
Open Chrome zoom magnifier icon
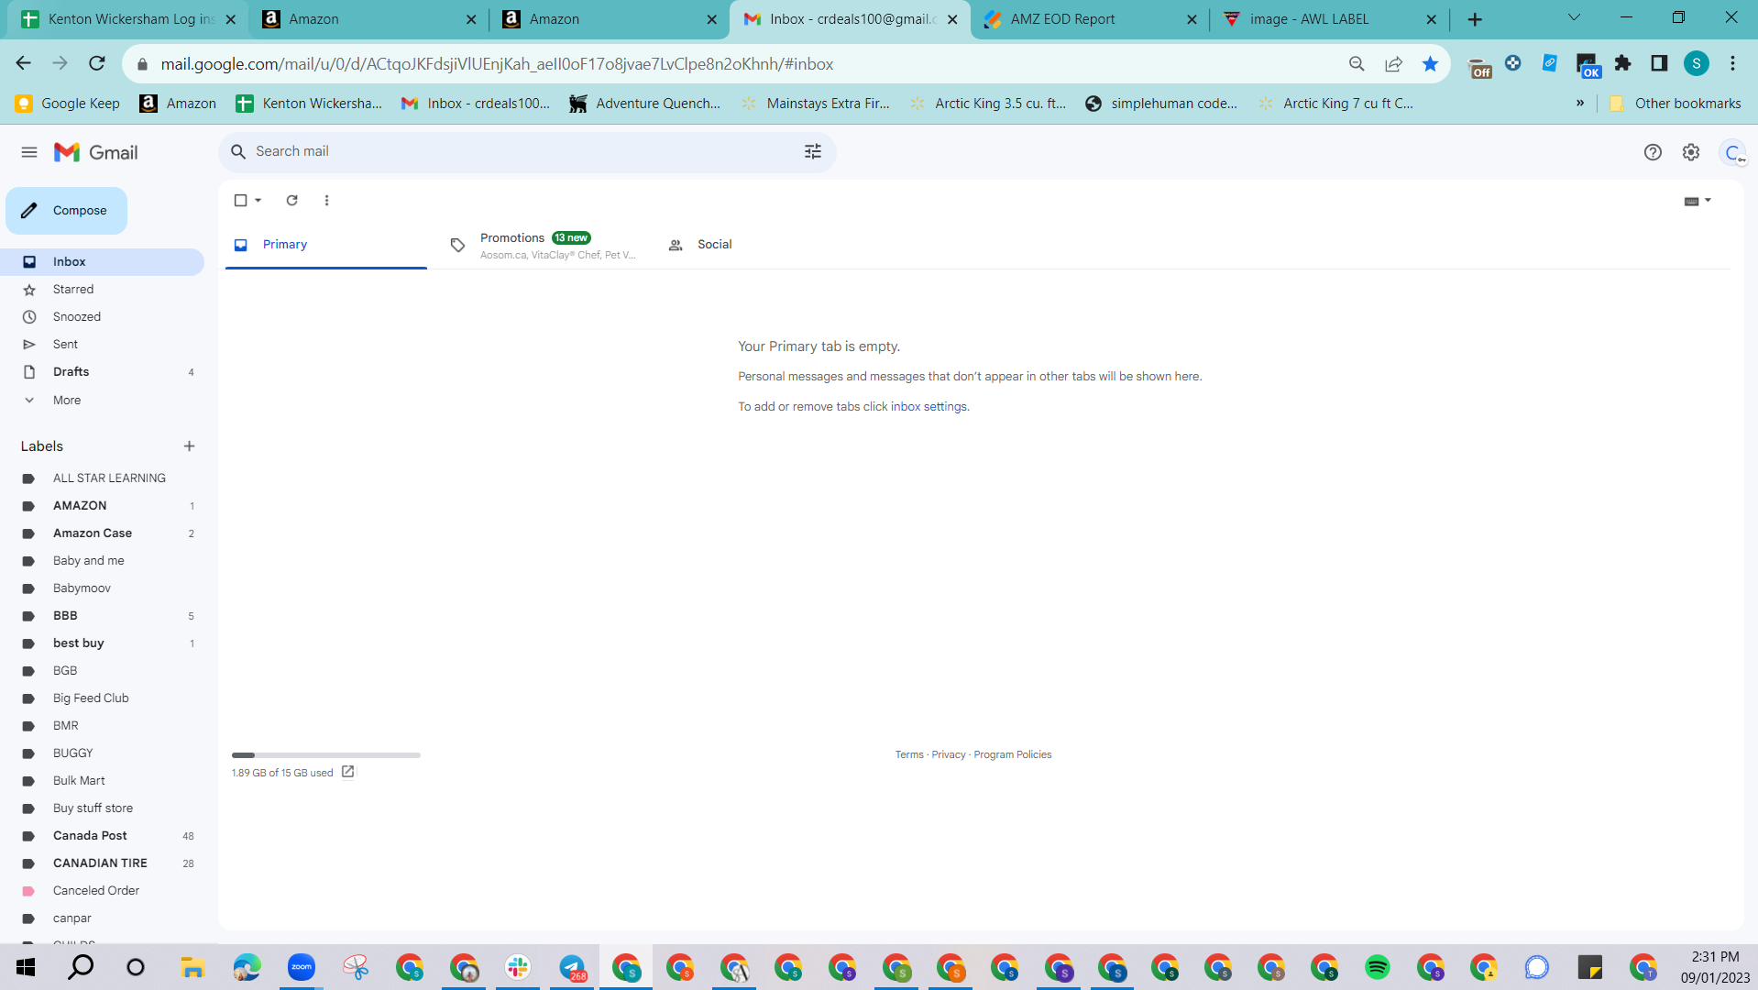[x=1357, y=64]
